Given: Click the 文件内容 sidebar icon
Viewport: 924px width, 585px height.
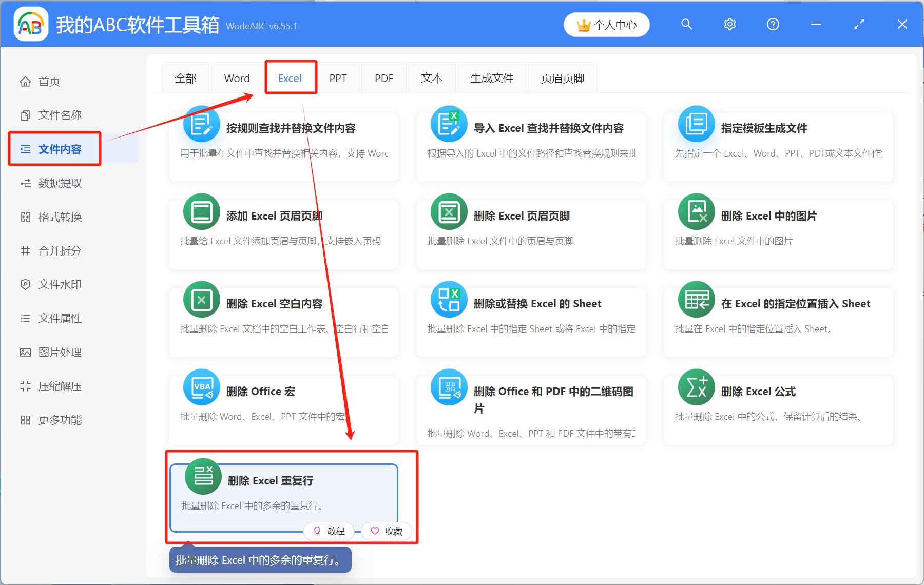Looking at the screenshot, I should (25, 149).
